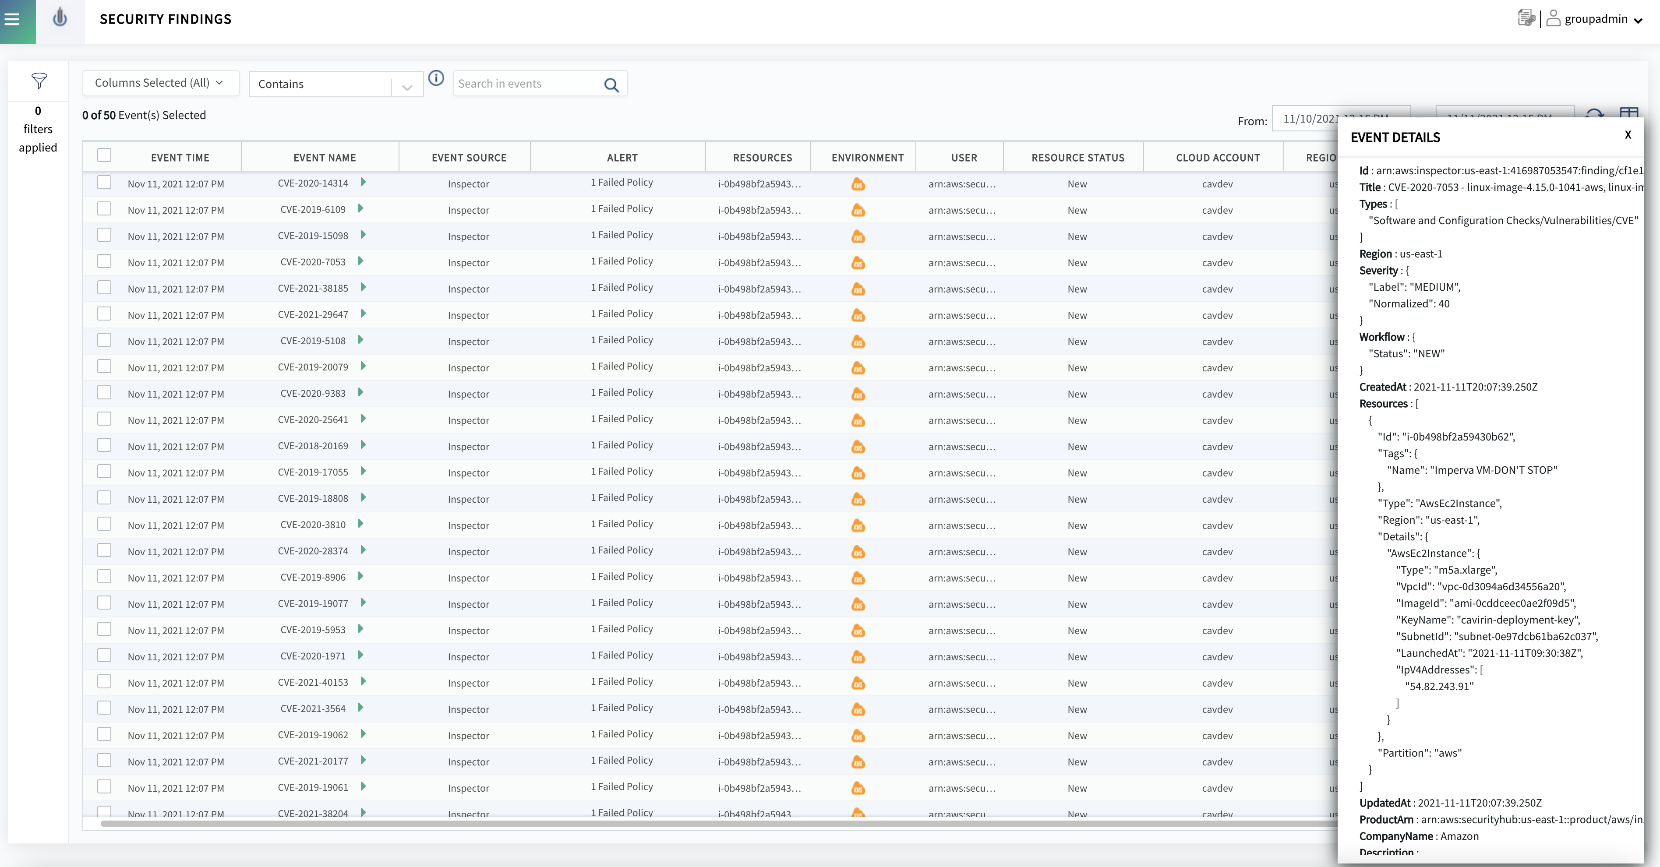Click AWS environment icon for CVE-2020-9383

point(858,394)
